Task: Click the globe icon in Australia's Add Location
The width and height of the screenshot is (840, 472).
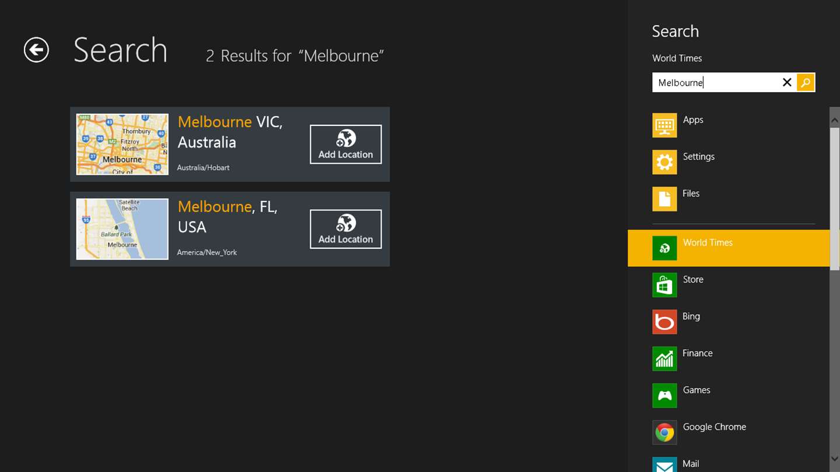Action: (x=346, y=139)
